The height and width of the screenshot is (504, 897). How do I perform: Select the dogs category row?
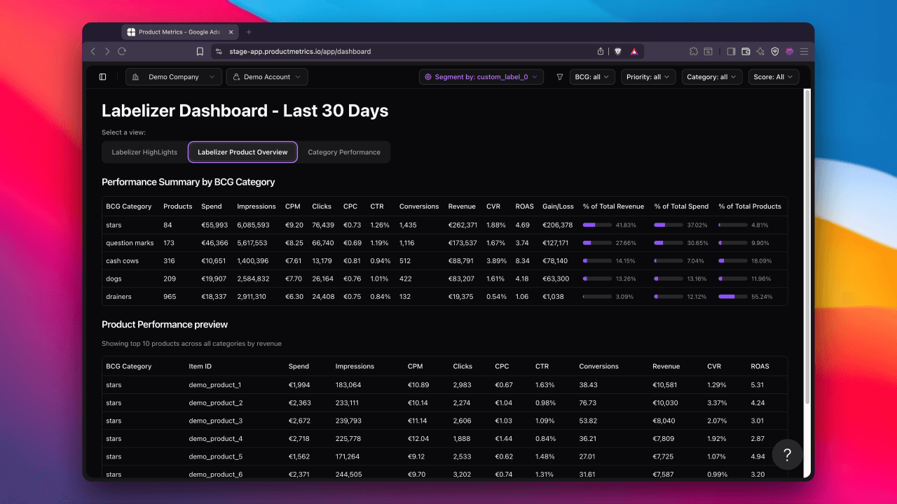(444, 279)
